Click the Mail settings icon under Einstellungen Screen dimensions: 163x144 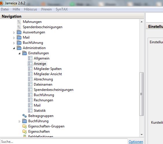[x=30, y=105]
